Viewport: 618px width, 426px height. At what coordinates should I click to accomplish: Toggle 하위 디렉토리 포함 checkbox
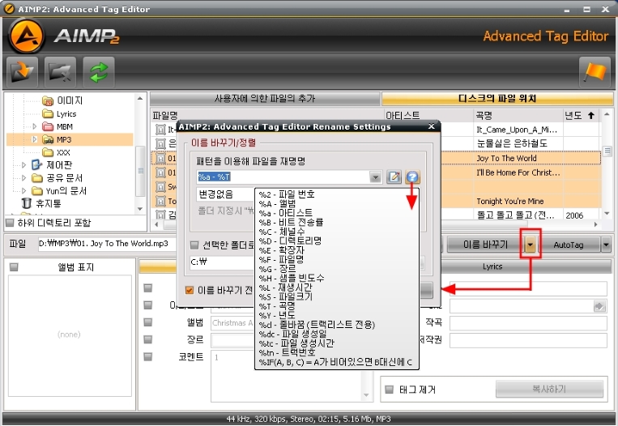pos(10,223)
